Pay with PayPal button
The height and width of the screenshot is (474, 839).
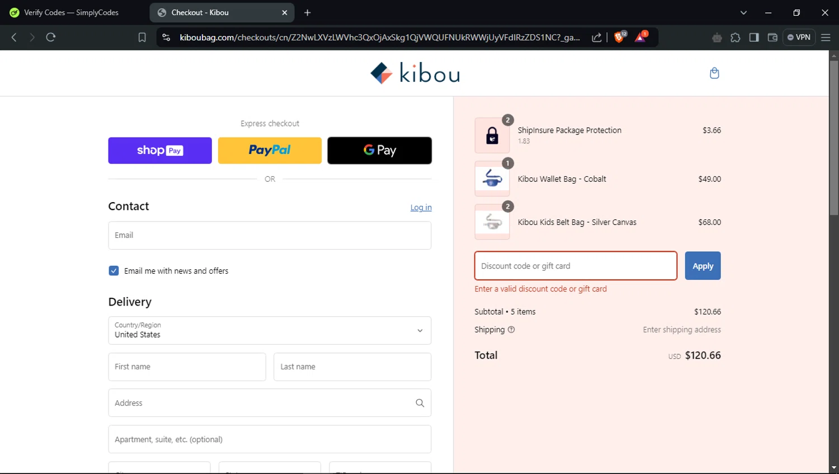tap(270, 151)
